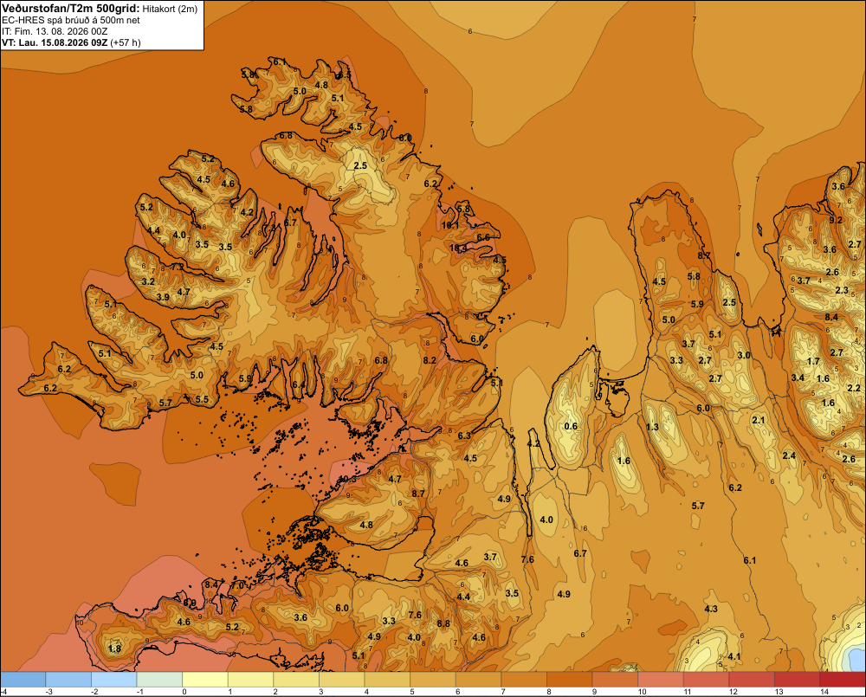Screen dimensions: 866x697
Task: Select the 10.1 temperature reading
Action: 450,225
